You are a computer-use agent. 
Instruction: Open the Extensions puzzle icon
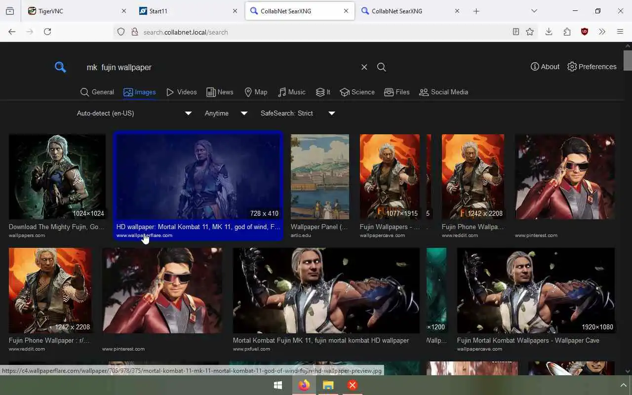(567, 32)
